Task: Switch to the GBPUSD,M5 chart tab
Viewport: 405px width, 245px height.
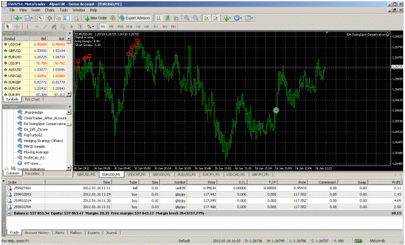Action: [86, 174]
